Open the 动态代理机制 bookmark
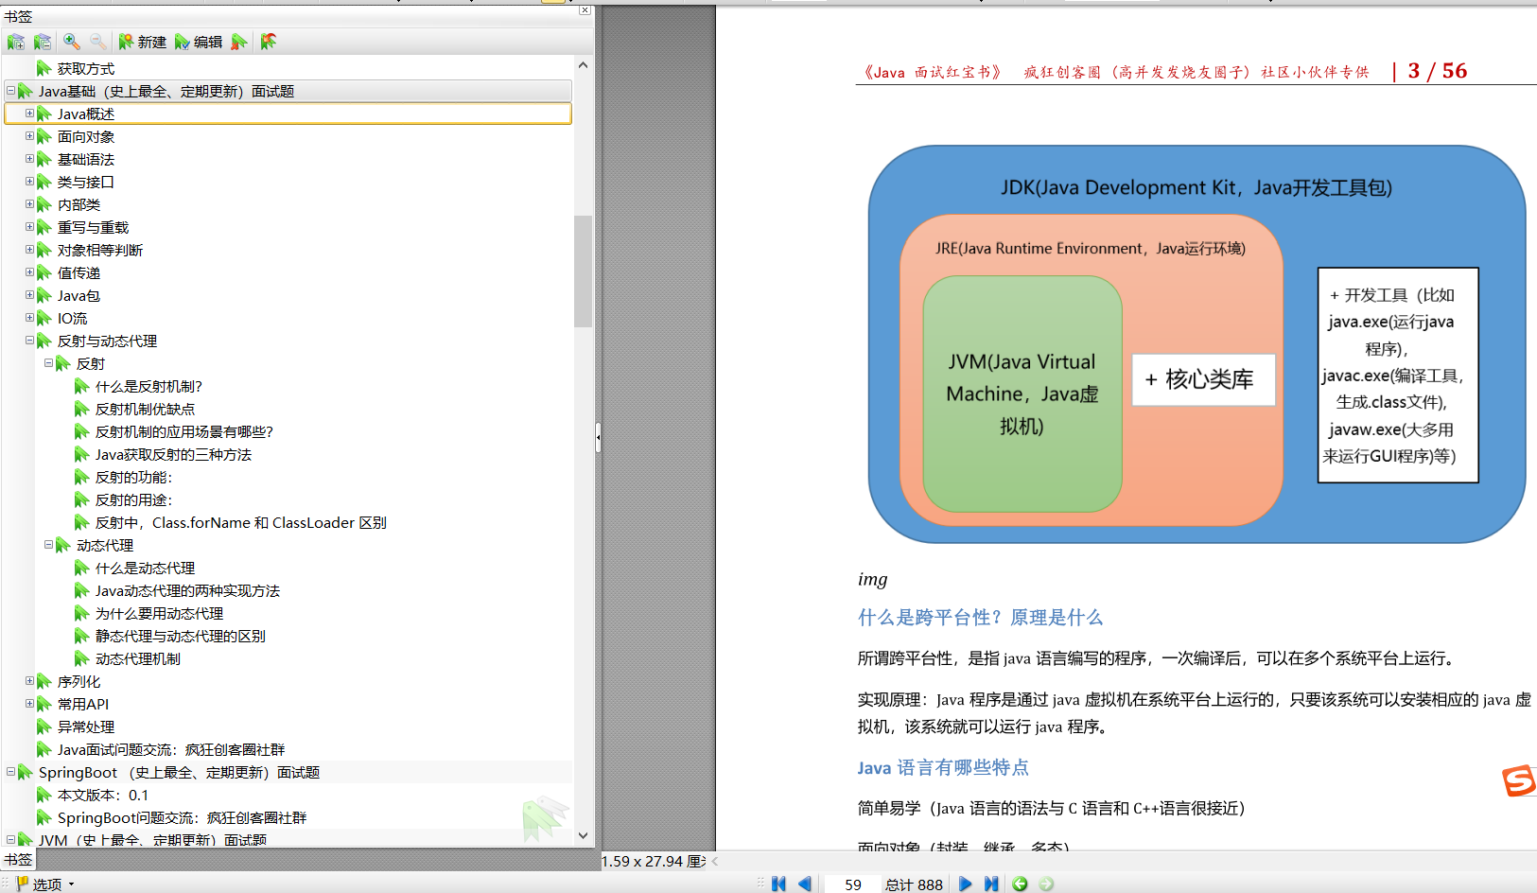This screenshot has height=893, width=1537. pos(137,659)
